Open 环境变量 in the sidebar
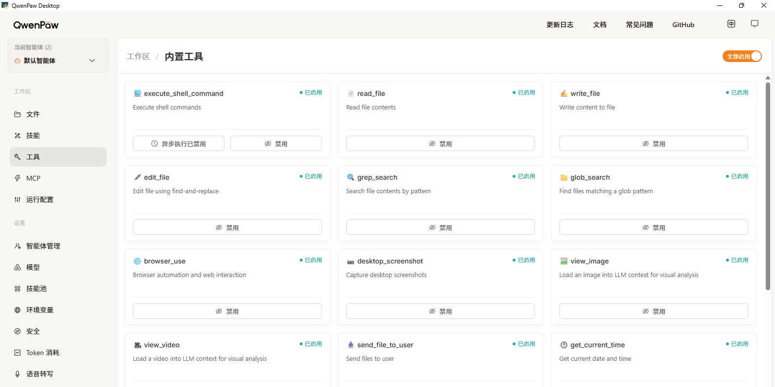 coord(58,310)
